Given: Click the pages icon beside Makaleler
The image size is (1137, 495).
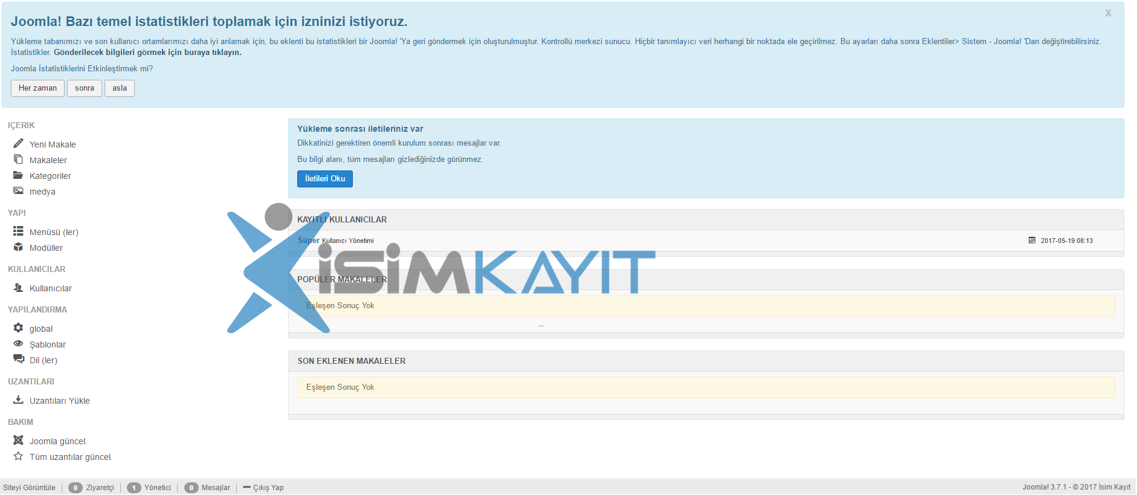Looking at the screenshot, I should point(18,160).
